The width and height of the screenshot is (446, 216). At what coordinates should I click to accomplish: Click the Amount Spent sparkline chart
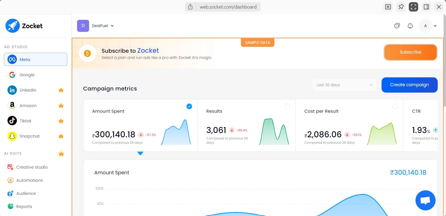[x=176, y=132]
